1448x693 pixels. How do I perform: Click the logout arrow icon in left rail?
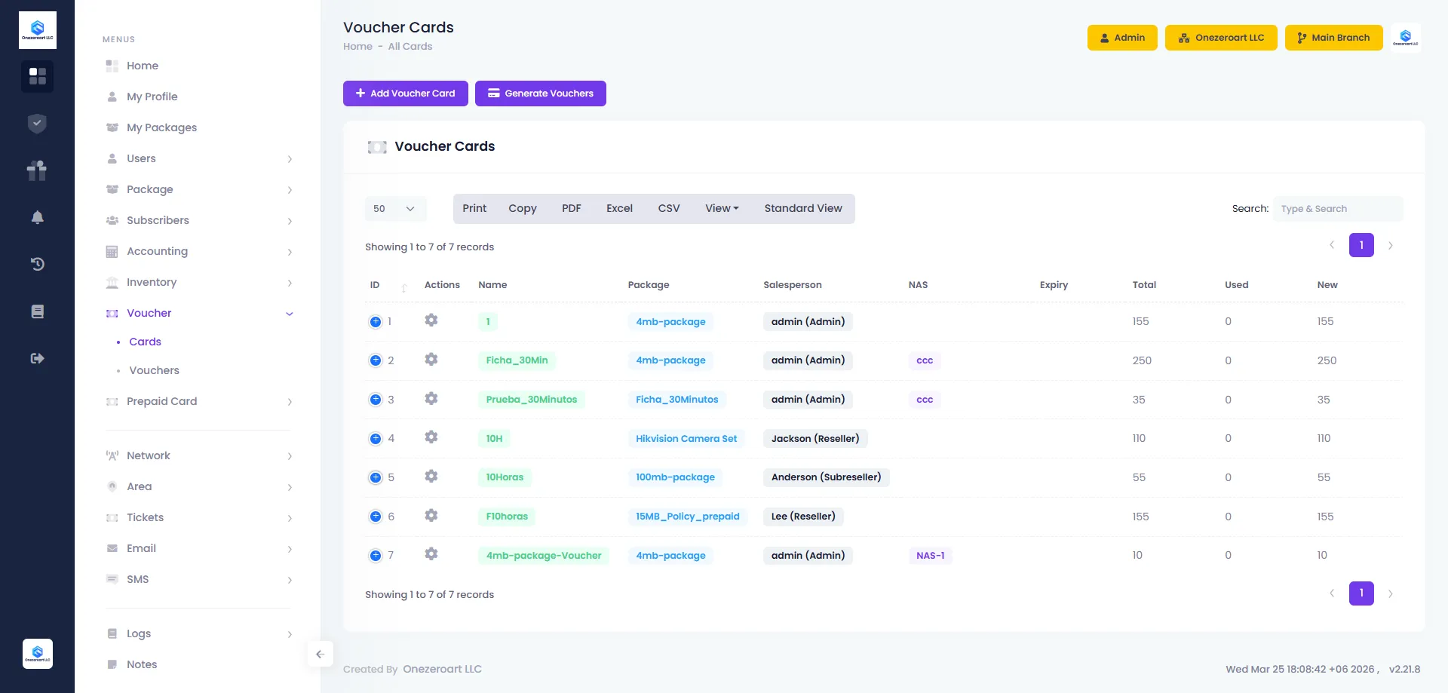37,358
